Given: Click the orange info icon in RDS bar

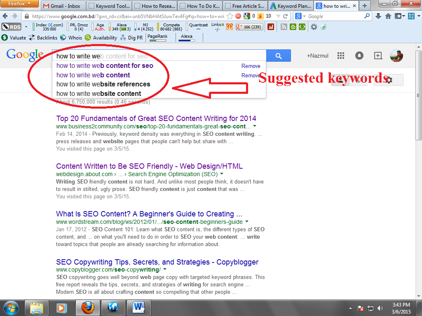Looking at the screenshot, I should click(229, 27).
